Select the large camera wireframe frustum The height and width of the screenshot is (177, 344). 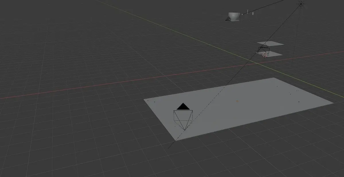(183, 120)
